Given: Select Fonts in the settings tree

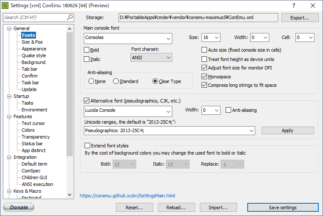Looking at the screenshot, I should [29, 35].
